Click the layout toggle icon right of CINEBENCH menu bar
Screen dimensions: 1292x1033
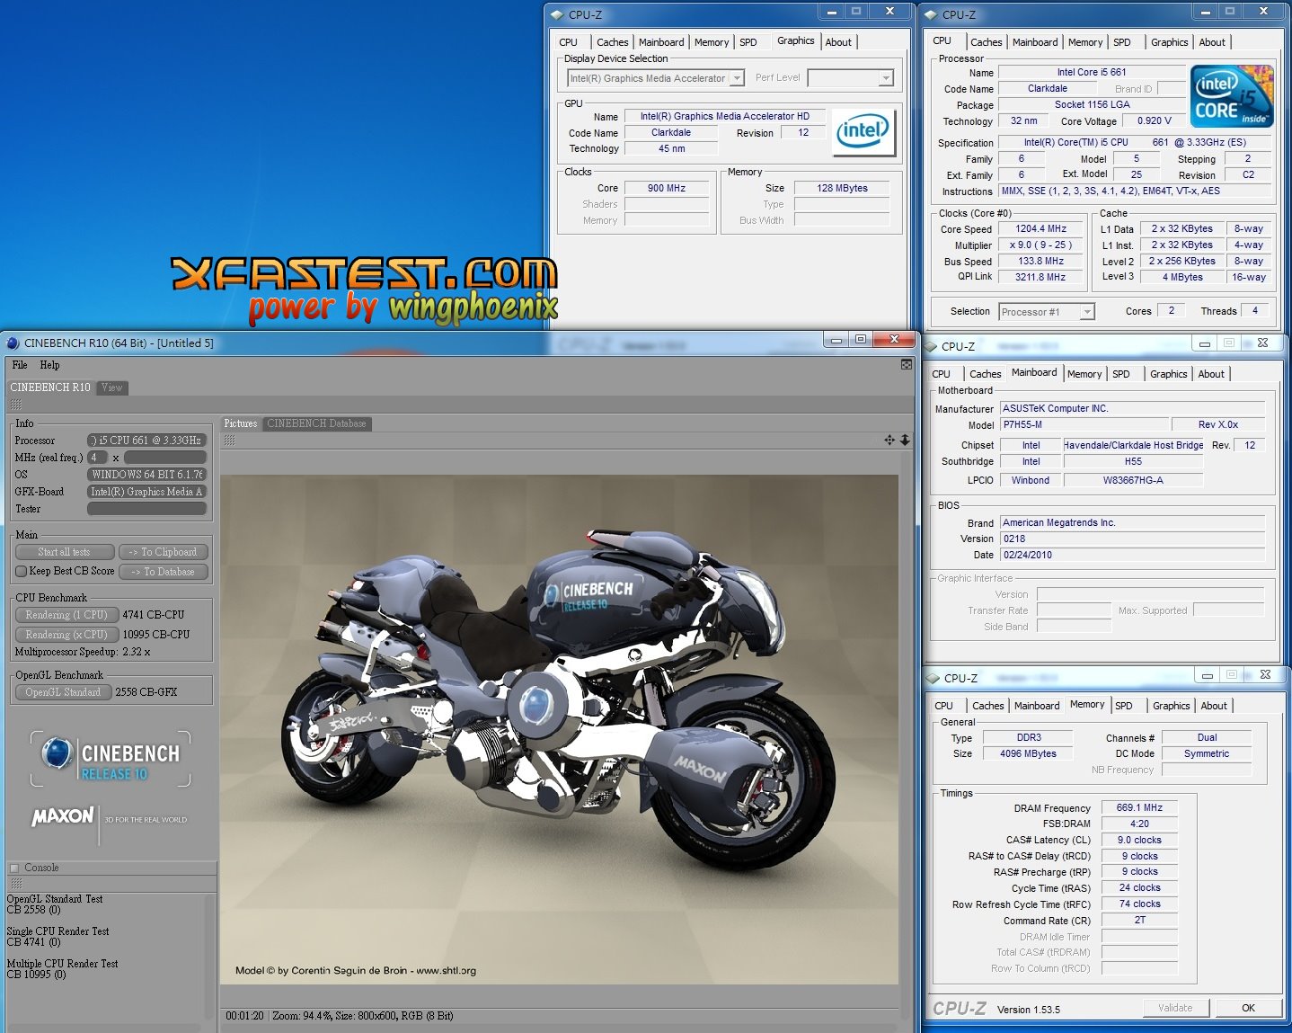coord(907,364)
